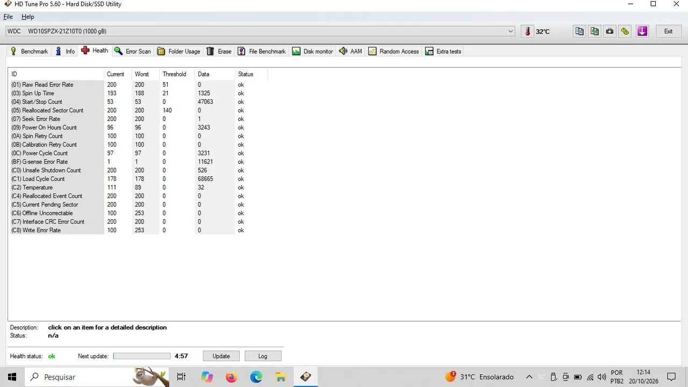The width and height of the screenshot is (688, 387).
Task: Open options via yellow wrench icon
Action: pyautogui.click(x=625, y=31)
